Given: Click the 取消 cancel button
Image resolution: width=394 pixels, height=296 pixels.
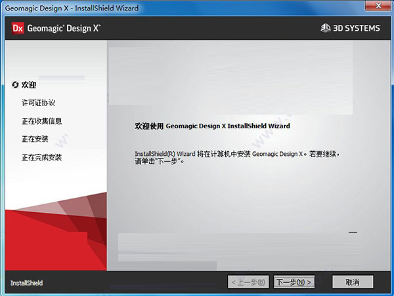Looking at the screenshot, I should tap(353, 282).
